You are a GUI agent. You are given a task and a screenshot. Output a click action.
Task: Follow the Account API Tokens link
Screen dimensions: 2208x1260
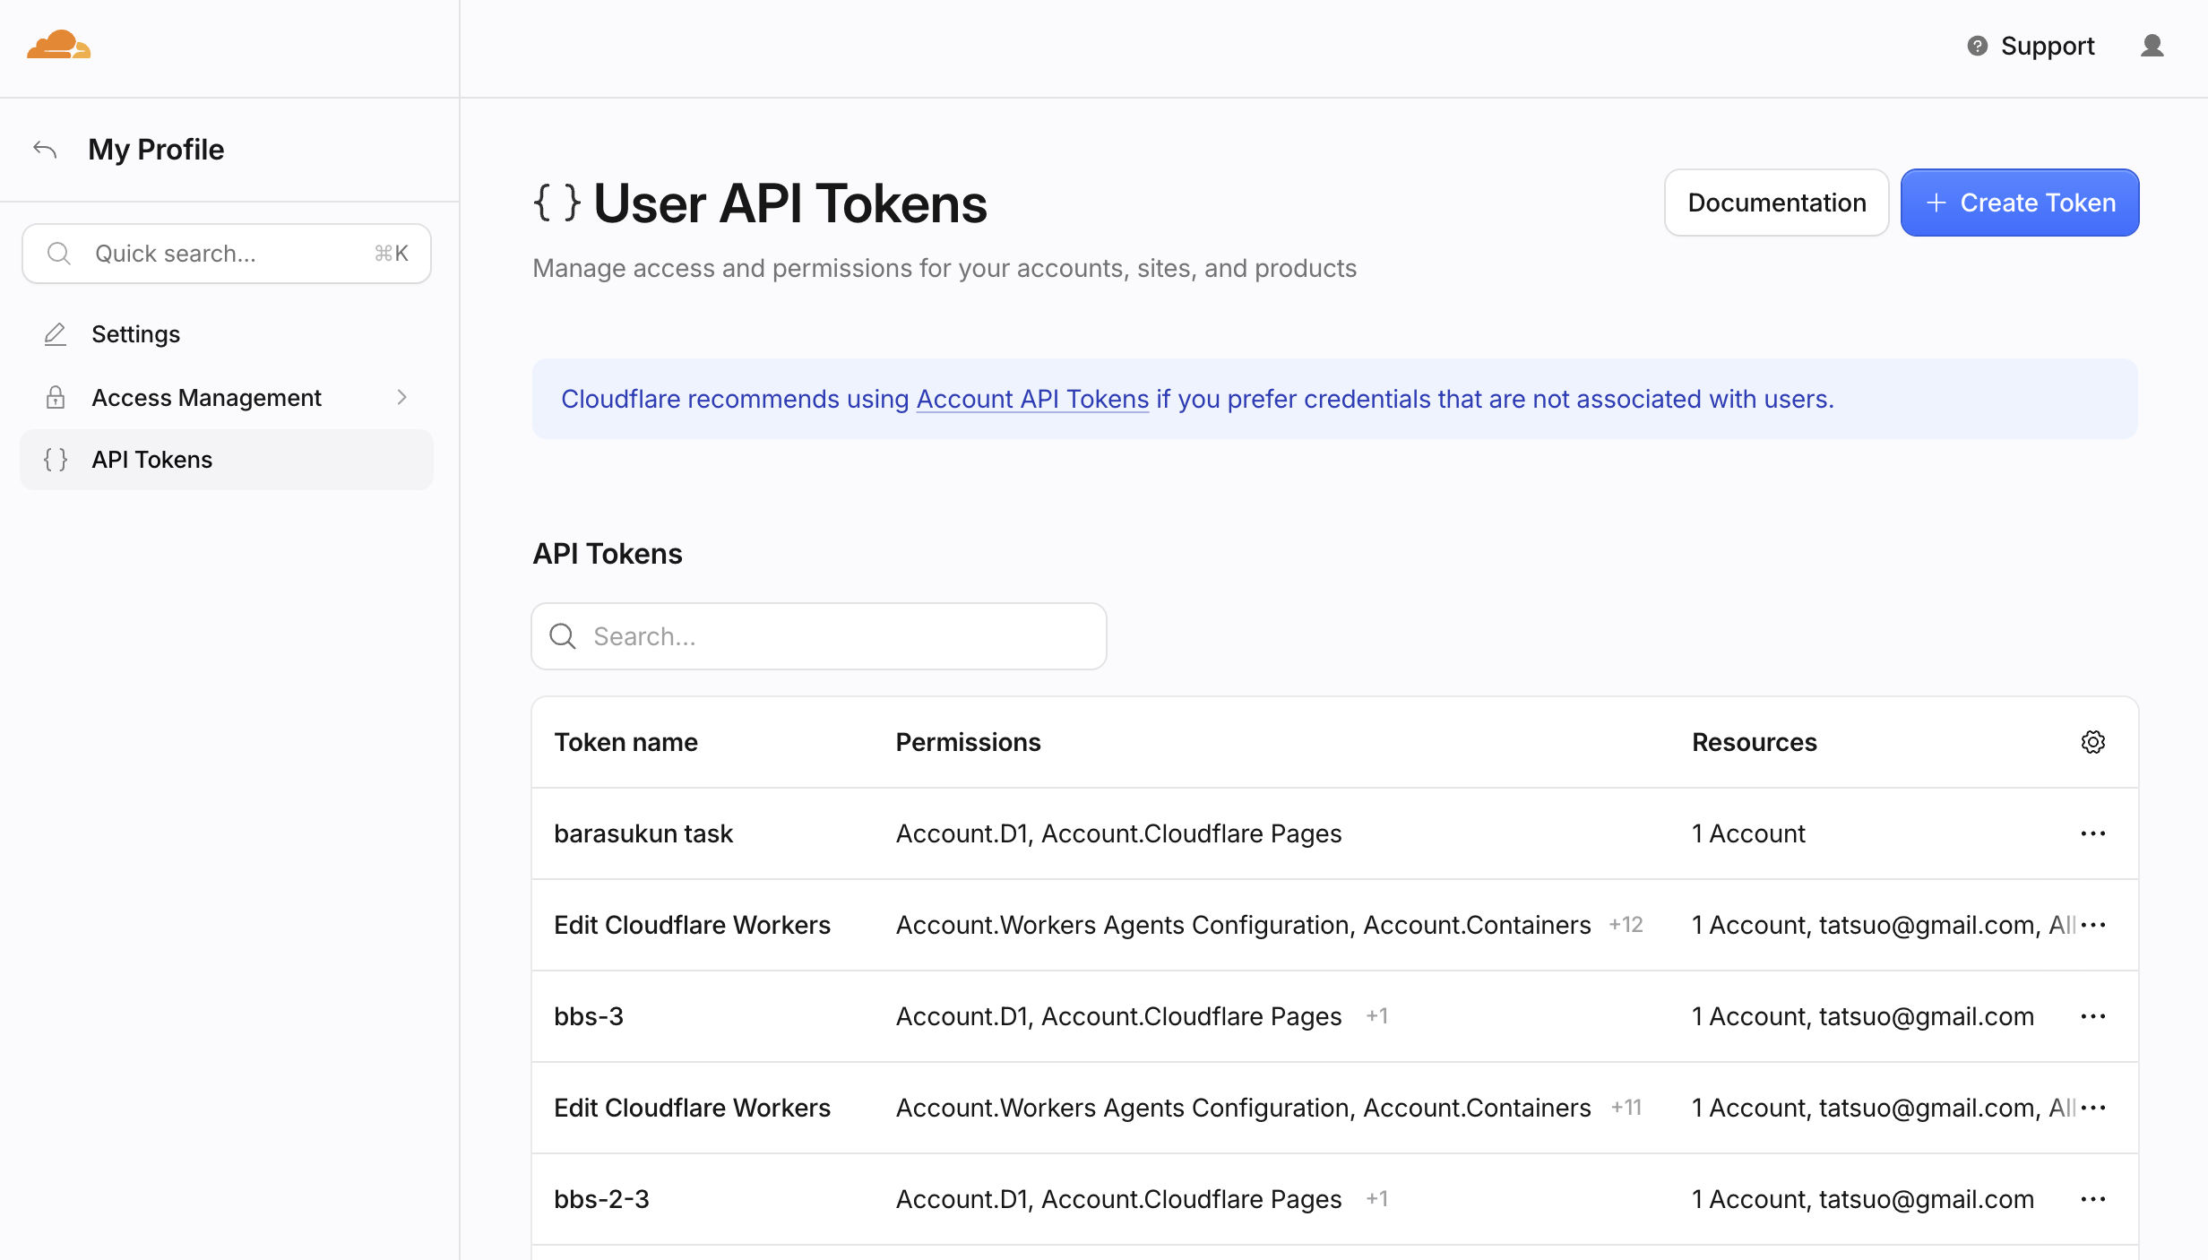[x=1032, y=399]
